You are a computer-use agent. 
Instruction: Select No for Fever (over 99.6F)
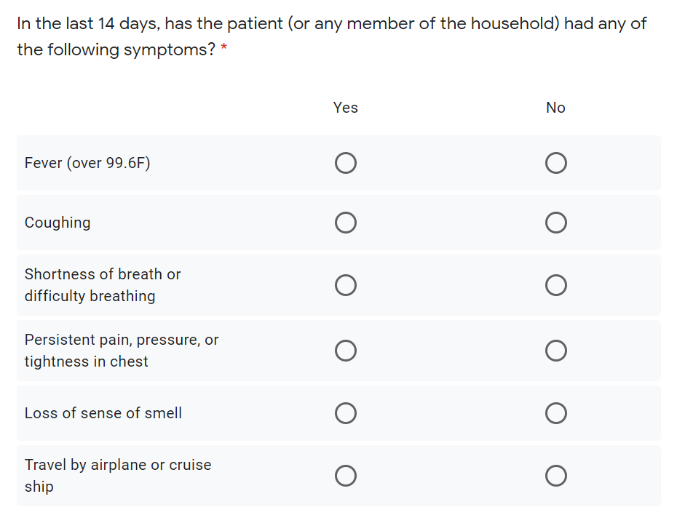click(555, 163)
